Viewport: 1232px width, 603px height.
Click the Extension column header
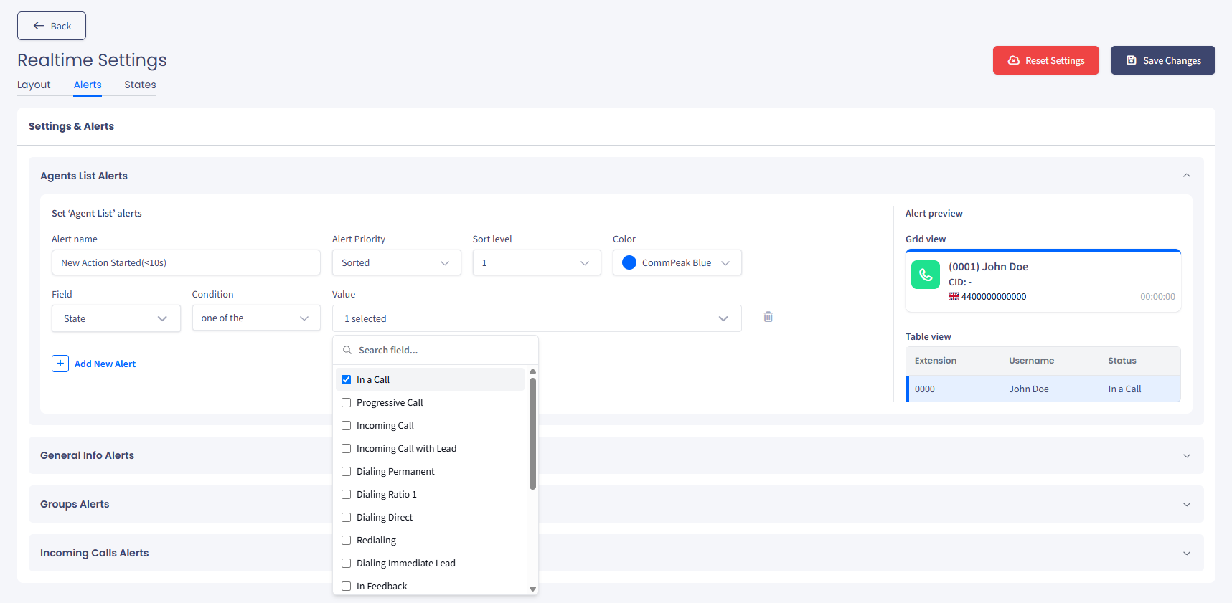point(936,361)
